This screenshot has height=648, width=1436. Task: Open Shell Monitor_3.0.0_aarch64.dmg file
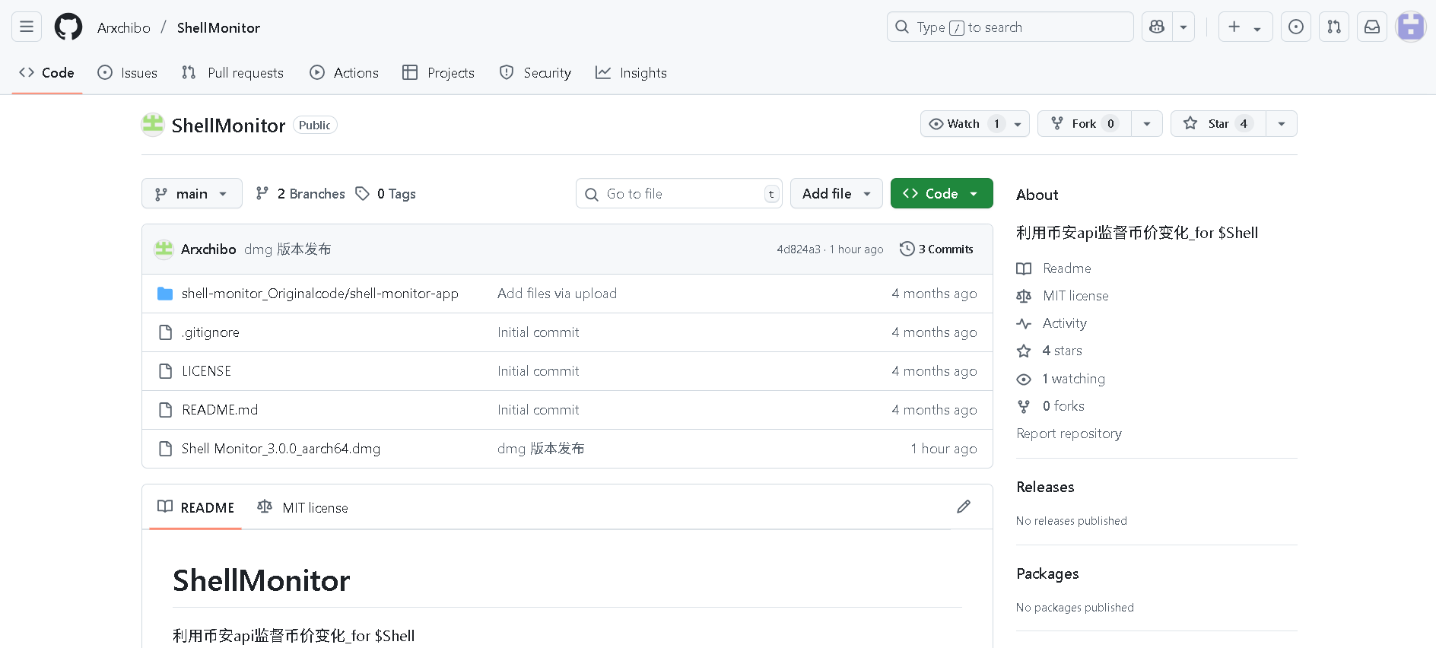coord(281,449)
